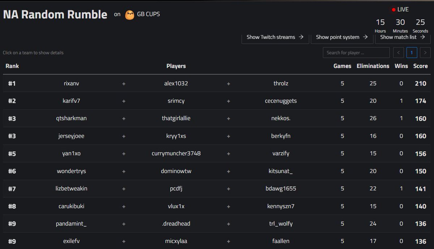Click the Show match list button
Screen dimensions: 434x249
tap(403, 37)
